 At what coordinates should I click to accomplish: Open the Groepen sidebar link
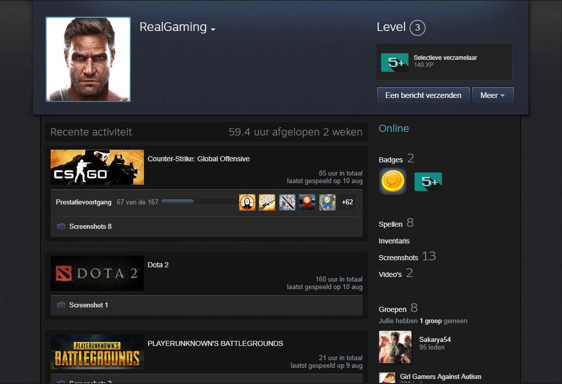392,309
